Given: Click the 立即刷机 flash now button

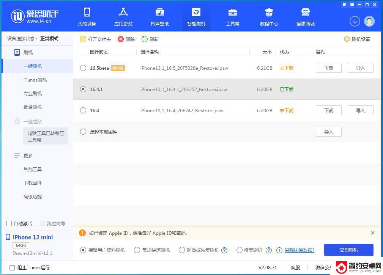Looking at the screenshot, I should [348, 250].
